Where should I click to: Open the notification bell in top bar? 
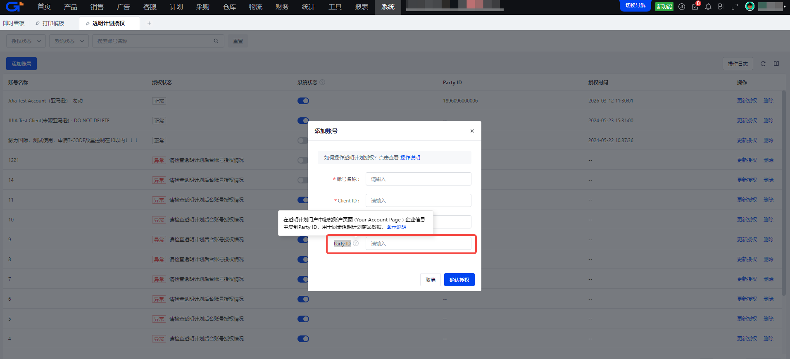point(708,7)
